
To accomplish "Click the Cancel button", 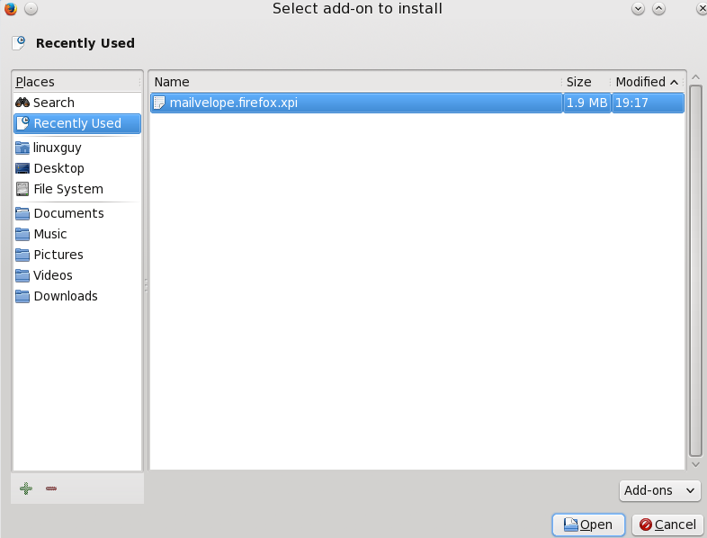I will [x=667, y=525].
